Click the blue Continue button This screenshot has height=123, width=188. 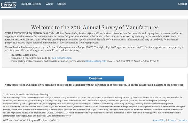(96, 78)
